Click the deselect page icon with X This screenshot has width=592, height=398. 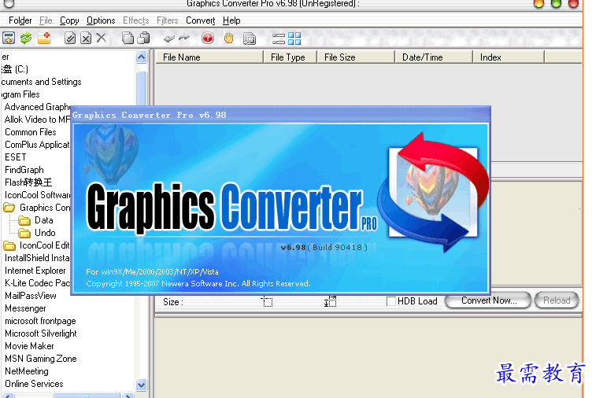click(86, 38)
